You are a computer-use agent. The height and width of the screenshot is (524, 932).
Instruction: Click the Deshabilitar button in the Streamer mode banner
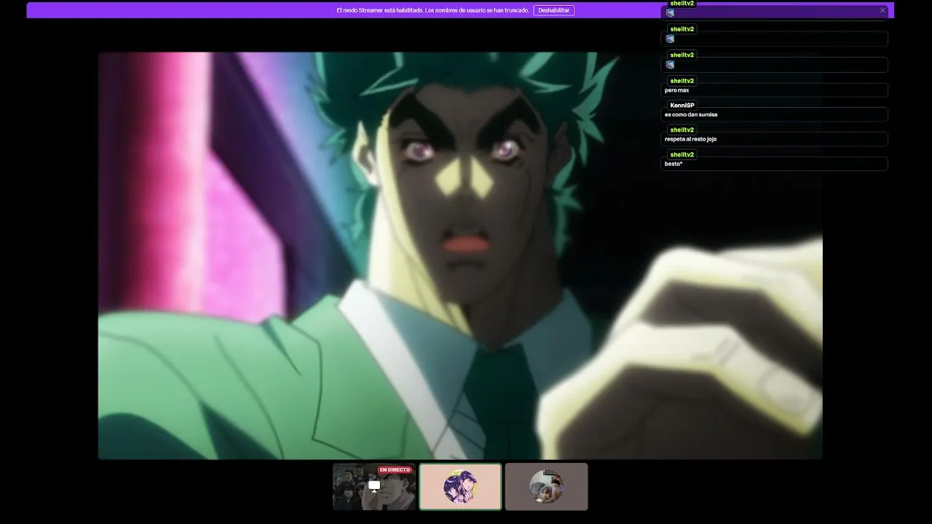553,10
